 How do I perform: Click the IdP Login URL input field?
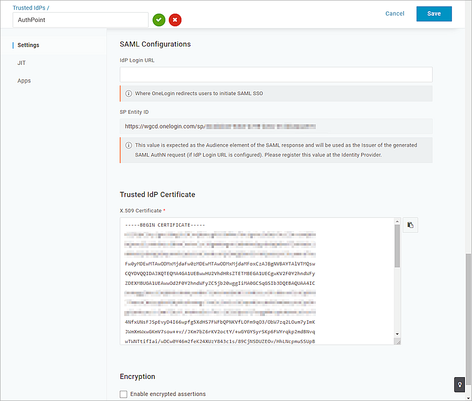click(x=276, y=74)
